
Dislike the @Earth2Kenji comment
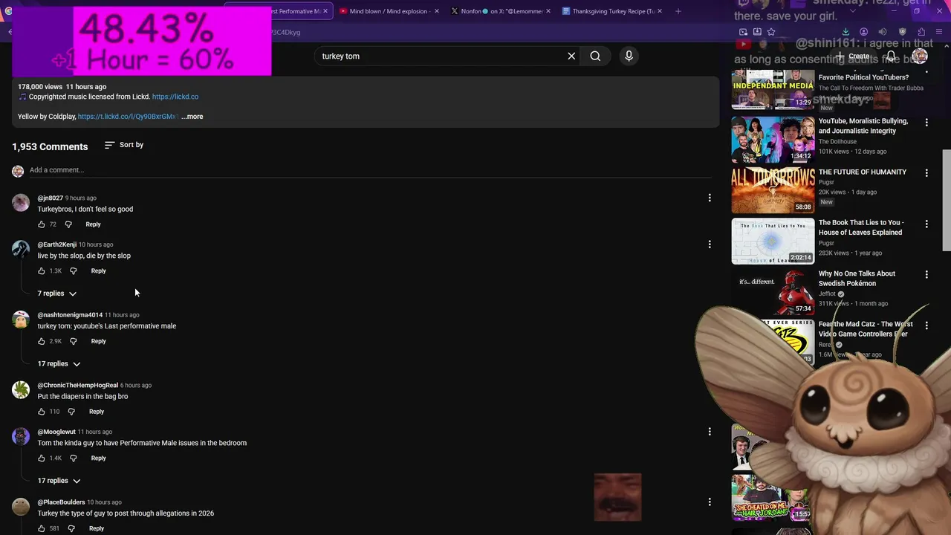pos(73,271)
